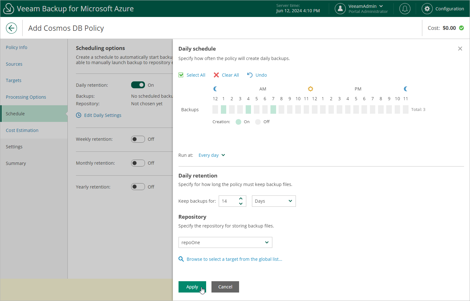
Task: Open Configuration gear icon
Action: coord(427,9)
